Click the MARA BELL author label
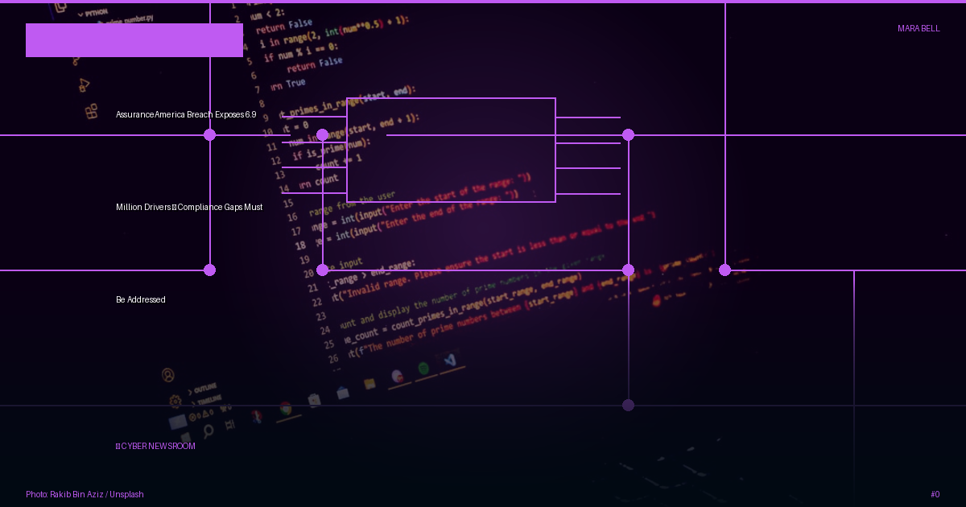 [919, 28]
